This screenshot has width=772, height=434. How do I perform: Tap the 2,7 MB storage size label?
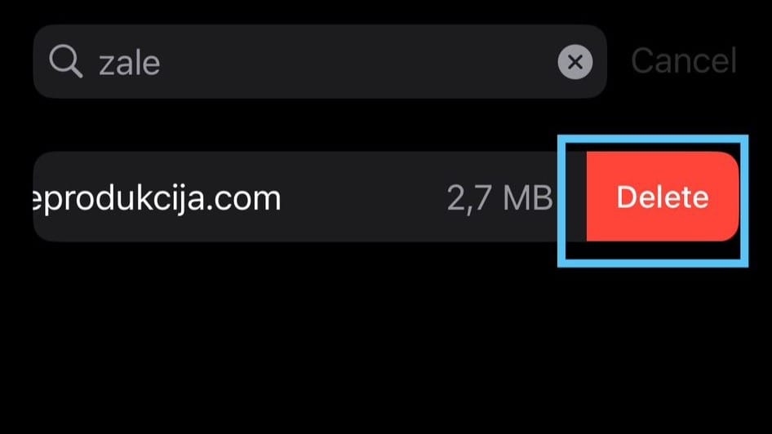499,198
